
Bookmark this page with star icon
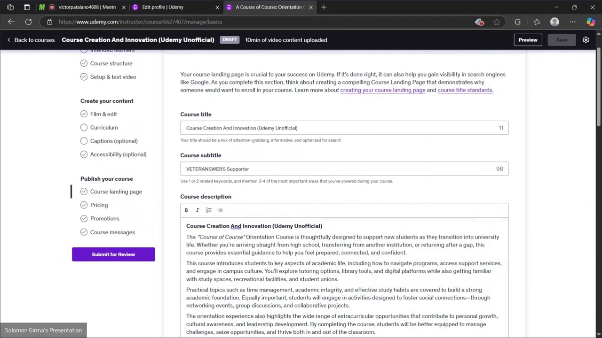497,22
